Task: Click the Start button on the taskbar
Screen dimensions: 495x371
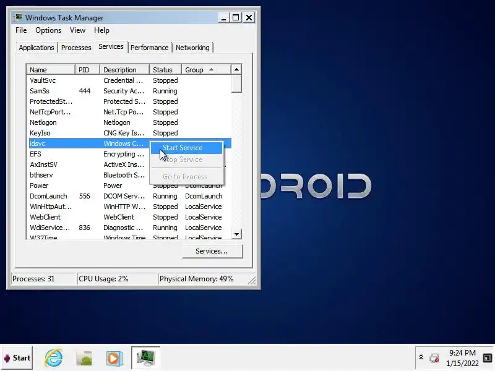Action: click(17, 358)
